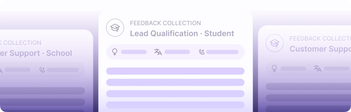This screenshot has height=112, width=351.
Task: Select the placeholder bar beside the center gender icon
Action: 134,52
